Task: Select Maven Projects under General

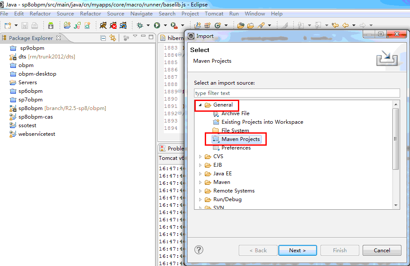Action: pos(240,139)
